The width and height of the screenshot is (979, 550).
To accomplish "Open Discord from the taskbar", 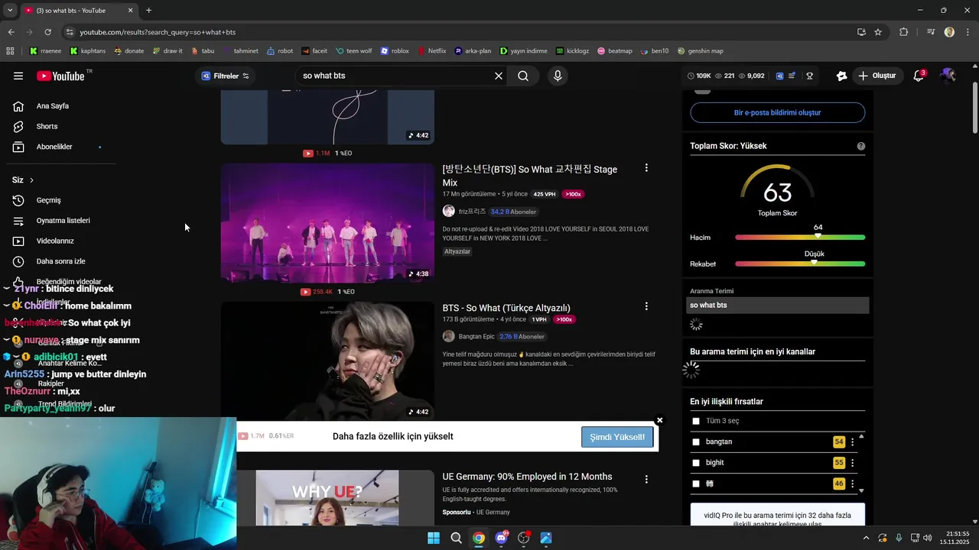I will coord(501,538).
